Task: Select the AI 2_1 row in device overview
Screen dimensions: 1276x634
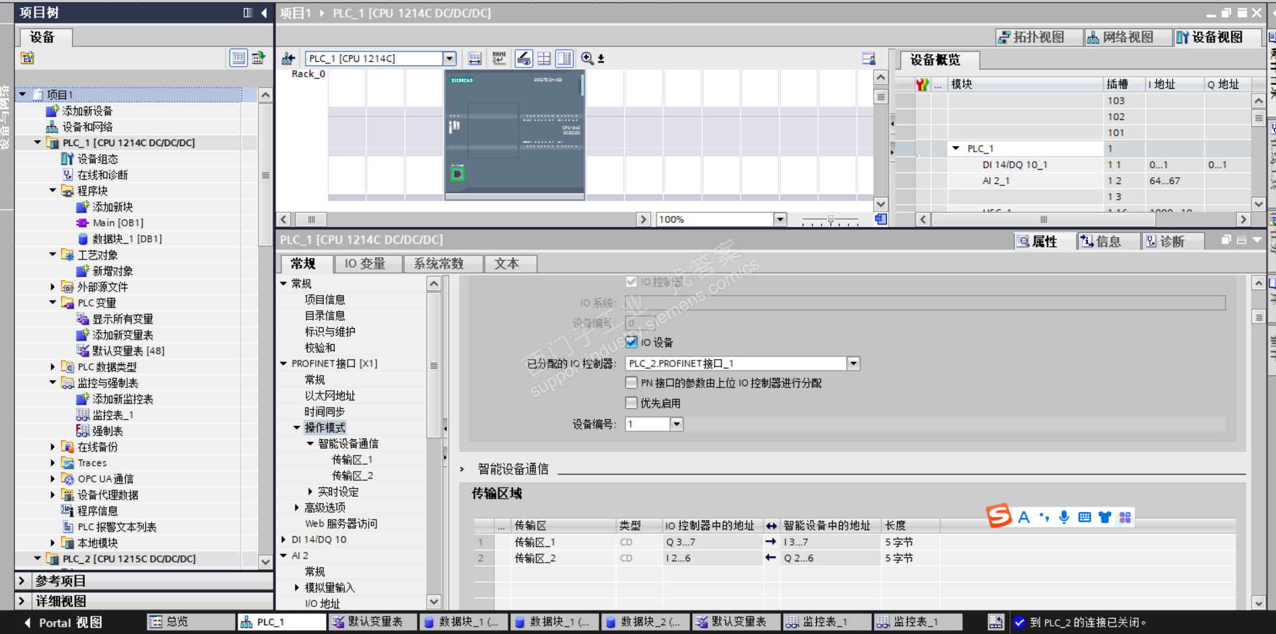Action: (x=1073, y=181)
